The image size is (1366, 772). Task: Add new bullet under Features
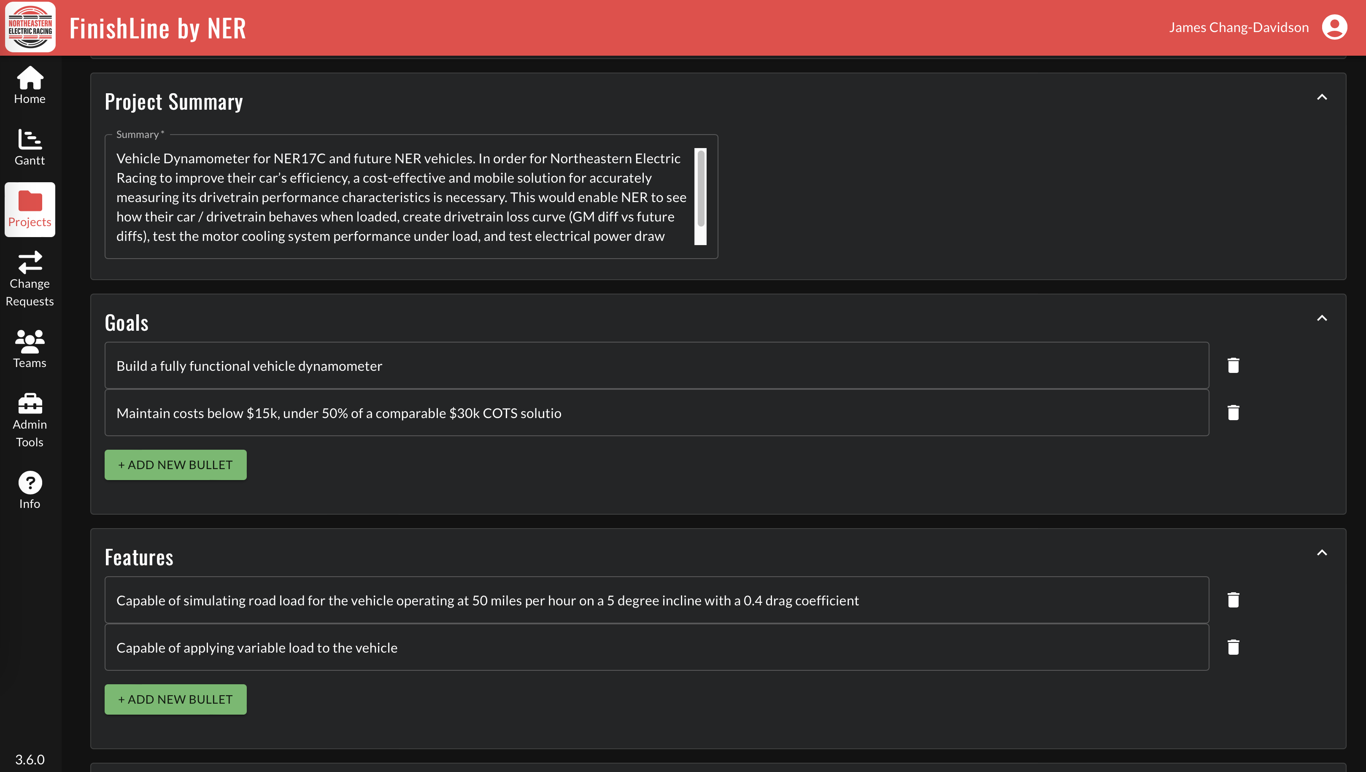(x=175, y=699)
